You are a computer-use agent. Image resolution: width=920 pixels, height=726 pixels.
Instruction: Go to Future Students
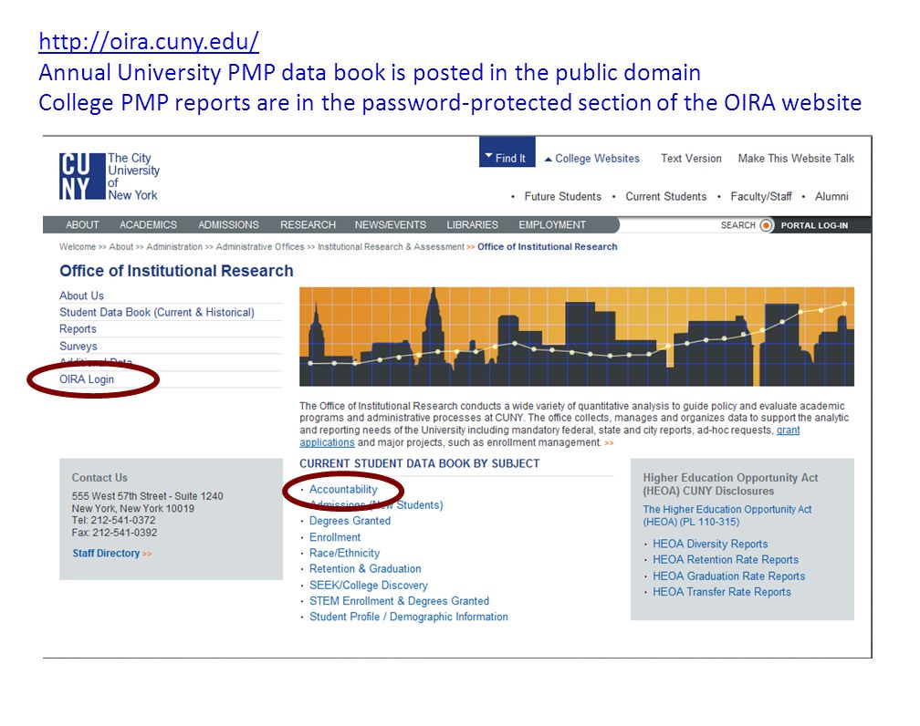click(x=562, y=196)
